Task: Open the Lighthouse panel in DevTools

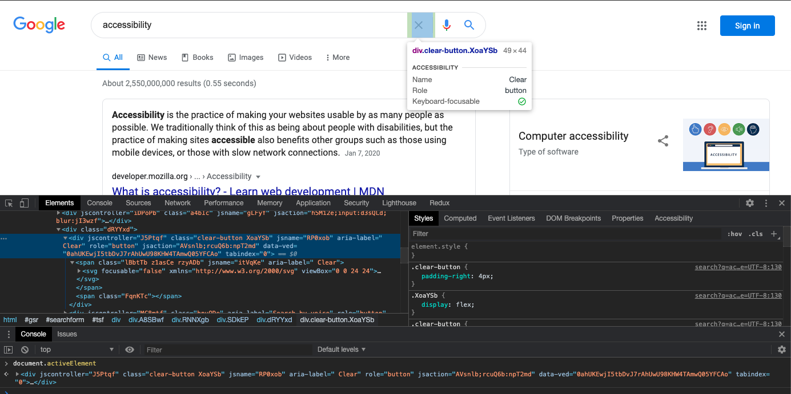Action: (399, 203)
